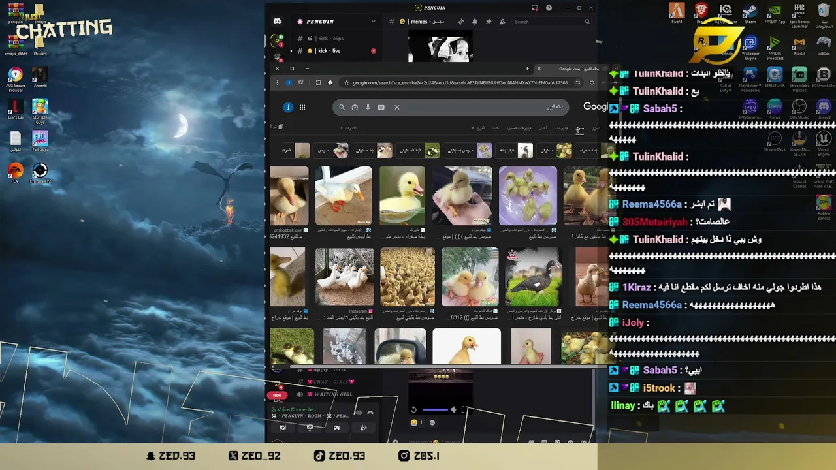Bookmark page with star icon

[x=346, y=83]
